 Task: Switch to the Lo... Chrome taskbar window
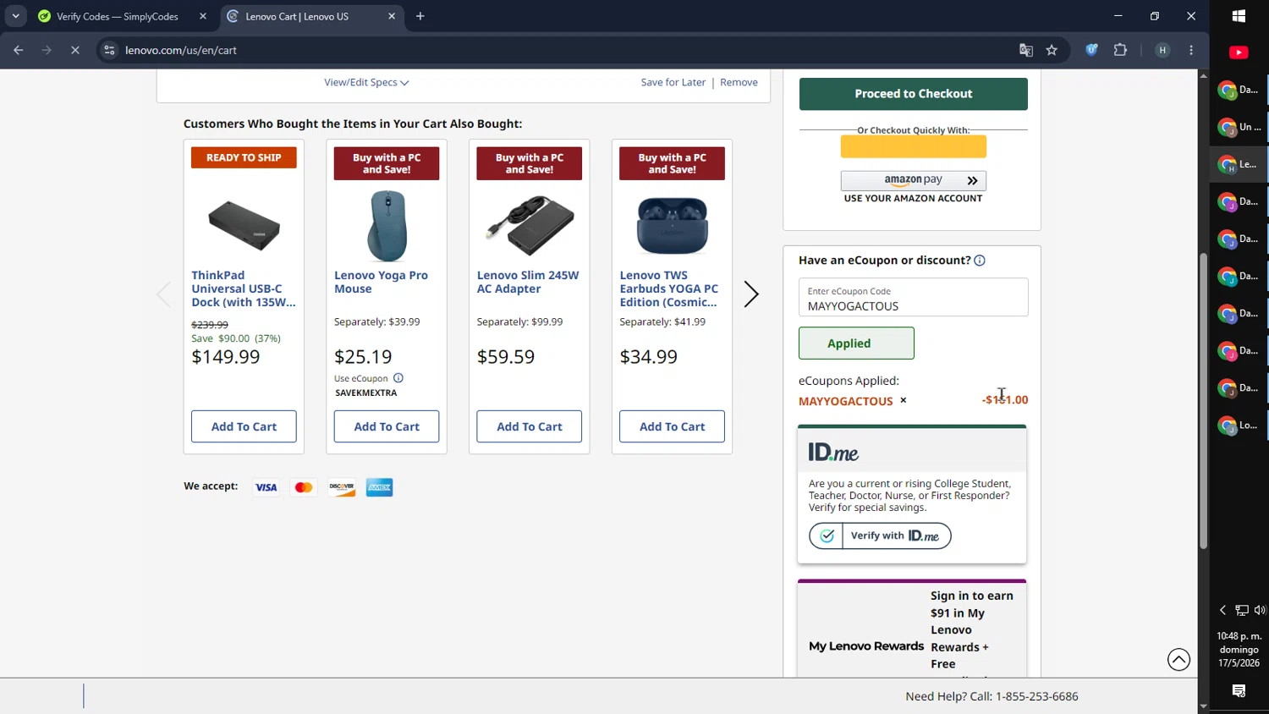click(1239, 425)
